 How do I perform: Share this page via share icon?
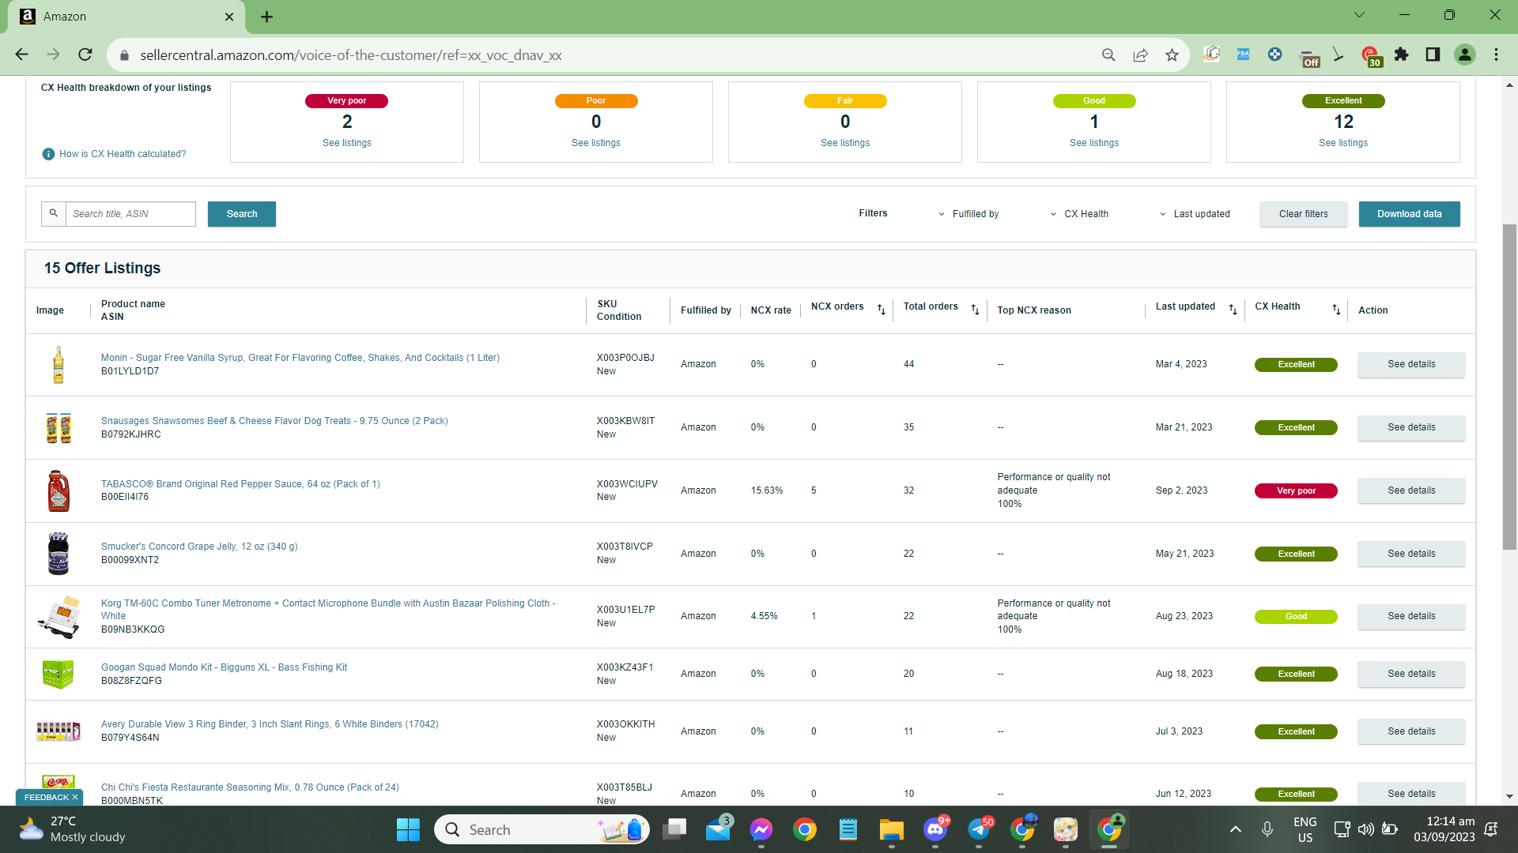1140,54
